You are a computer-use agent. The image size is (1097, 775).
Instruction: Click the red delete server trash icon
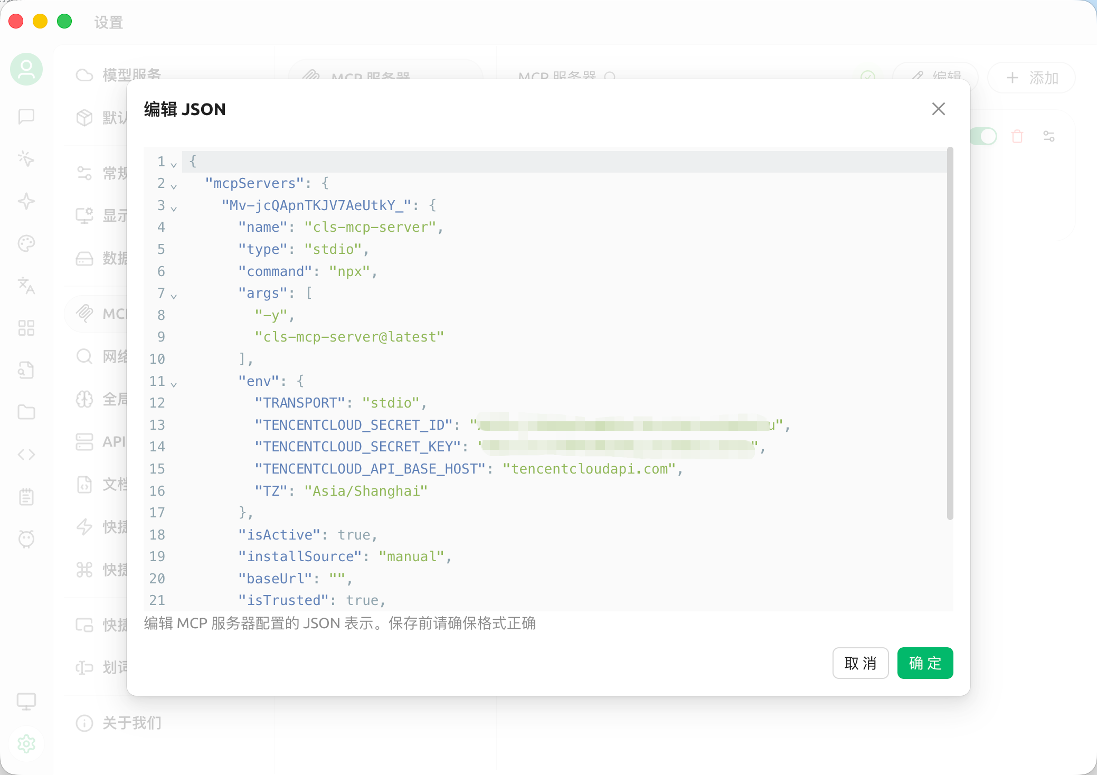(x=1017, y=137)
